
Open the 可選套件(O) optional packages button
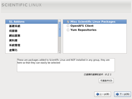[106, 81]
